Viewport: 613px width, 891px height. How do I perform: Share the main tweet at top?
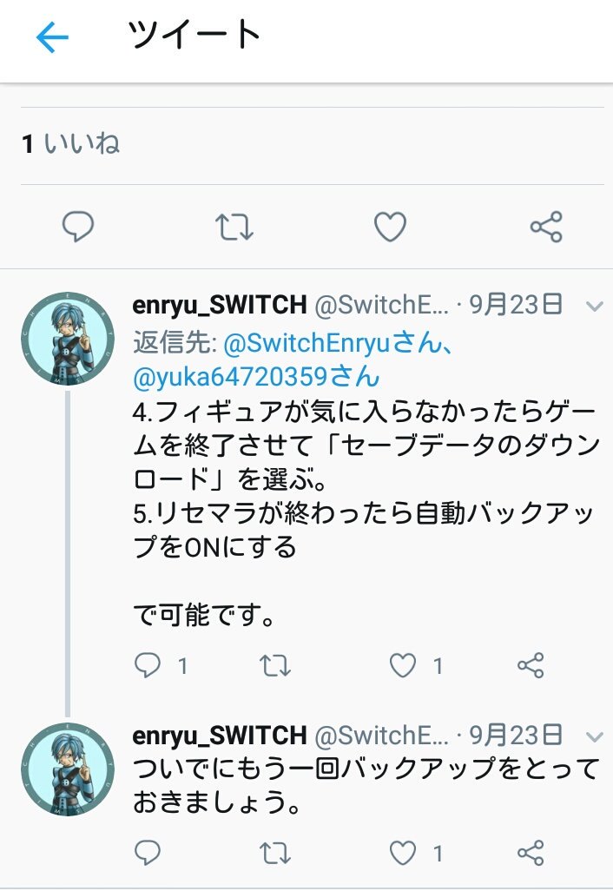(x=546, y=227)
